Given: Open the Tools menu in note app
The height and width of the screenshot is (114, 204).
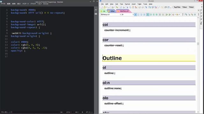Looking at the screenshot, I should coord(145,4).
